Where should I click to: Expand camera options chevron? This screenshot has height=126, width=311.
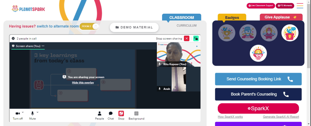(x=23, y=112)
